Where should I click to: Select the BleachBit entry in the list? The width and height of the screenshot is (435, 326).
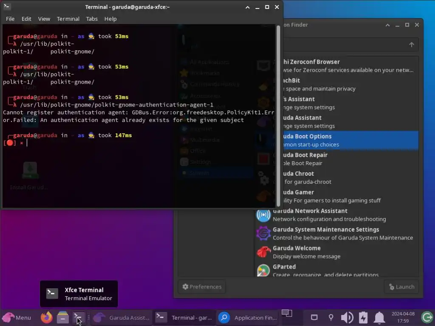[350, 84]
